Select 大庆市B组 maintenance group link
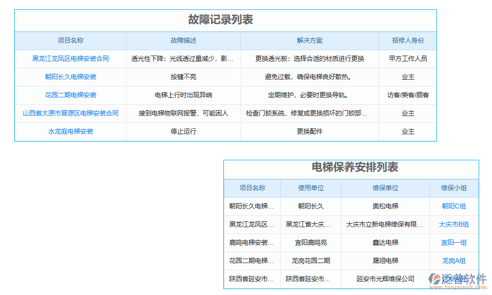Image resolution: width=492 pixels, height=295 pixels. tap(454, 225)
